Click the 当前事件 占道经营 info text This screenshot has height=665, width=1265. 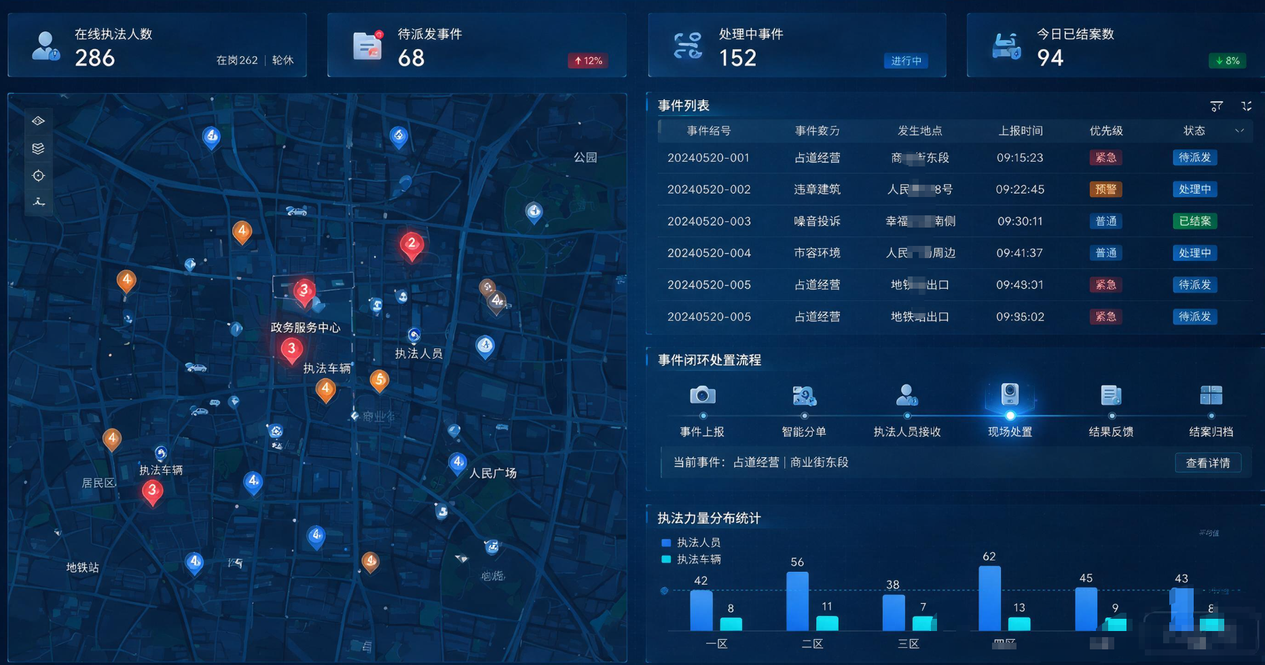pyautogui.click(x=760, y=463)
